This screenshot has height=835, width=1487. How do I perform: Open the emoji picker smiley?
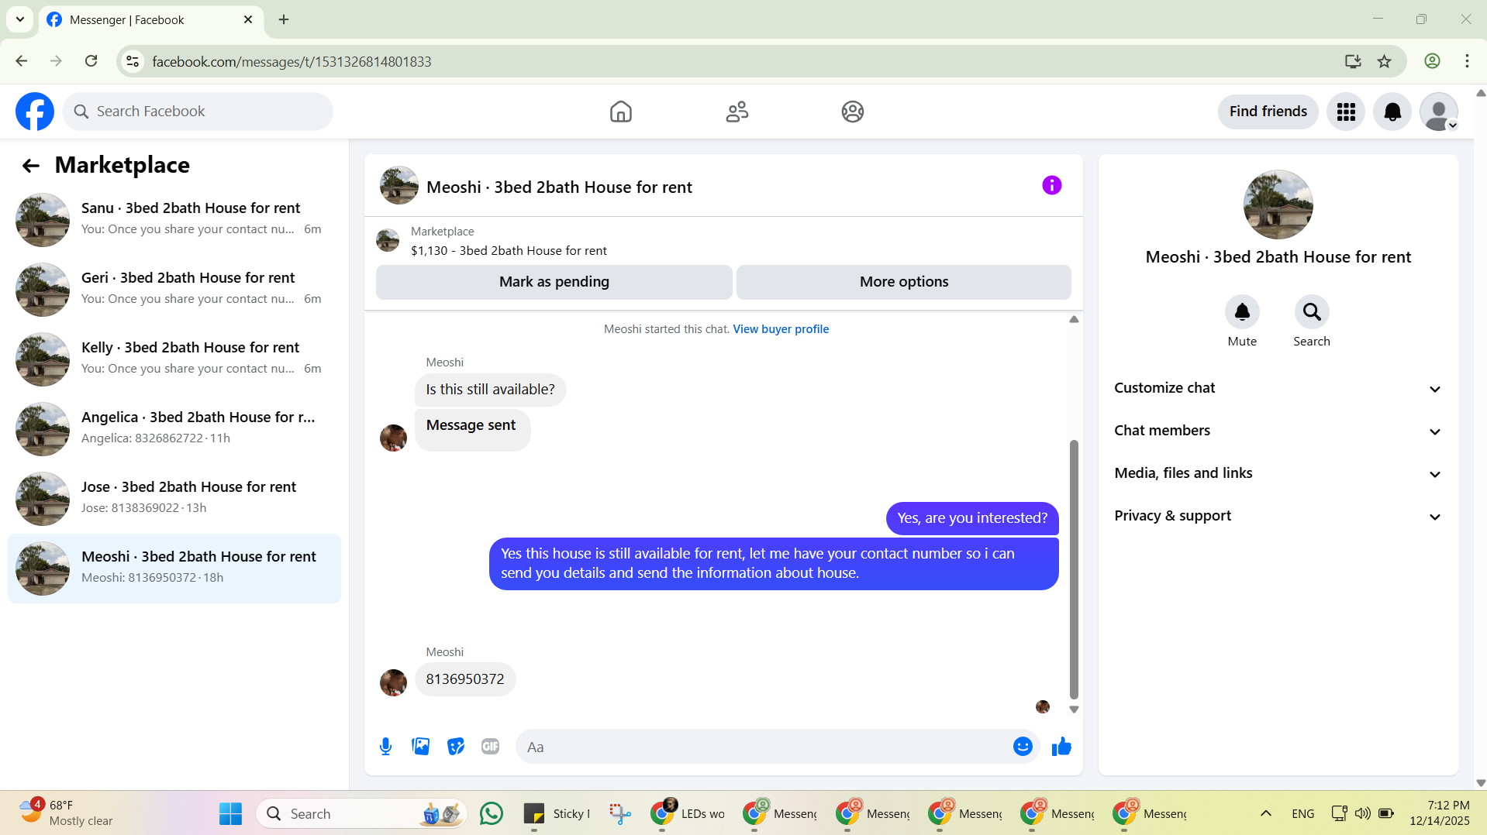[x=1023, y=746]
